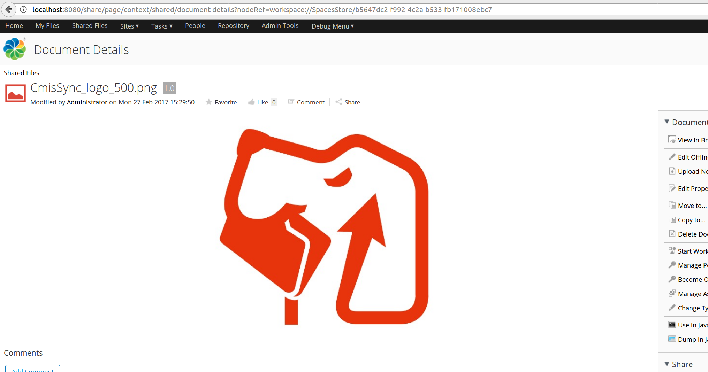Click the Manage Aspects icon
Image resolution: width=708 pixels, height=372 pixels.
[672, 293]
